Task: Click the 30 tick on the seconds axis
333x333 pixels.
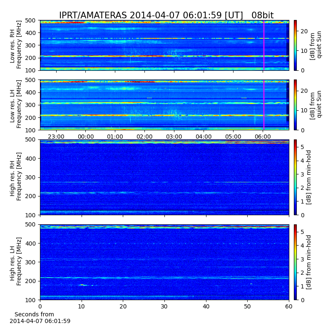Action: point(164,306)
